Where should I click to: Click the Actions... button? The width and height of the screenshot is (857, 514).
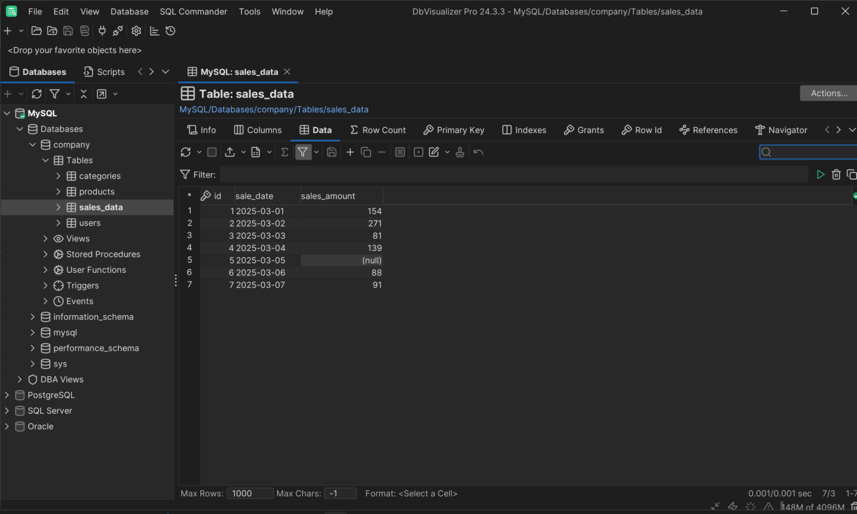coord(829,93)
